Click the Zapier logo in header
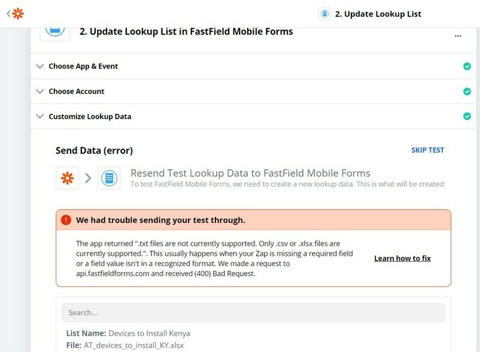This screenshot has height=353, width=480. click(x=18, y=13)
